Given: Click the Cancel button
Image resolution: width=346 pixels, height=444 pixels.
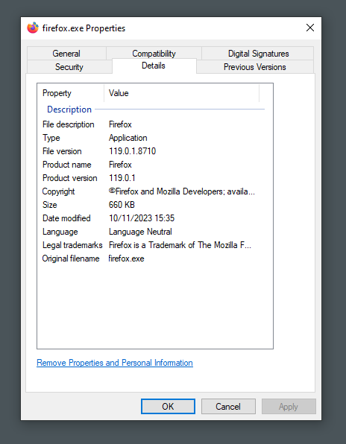Looking at the screenshot, I should pos(228,406).
